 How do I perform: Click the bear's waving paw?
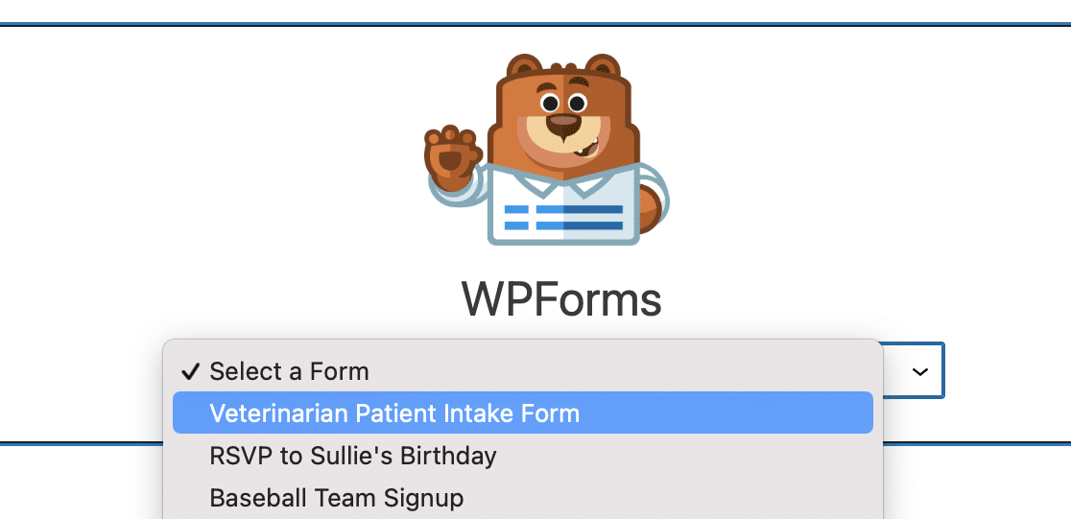click(451, 155)
